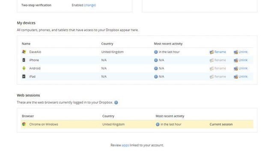Unlink the iPhone device
Screen dimensions: 274x154
click(243, 60)
